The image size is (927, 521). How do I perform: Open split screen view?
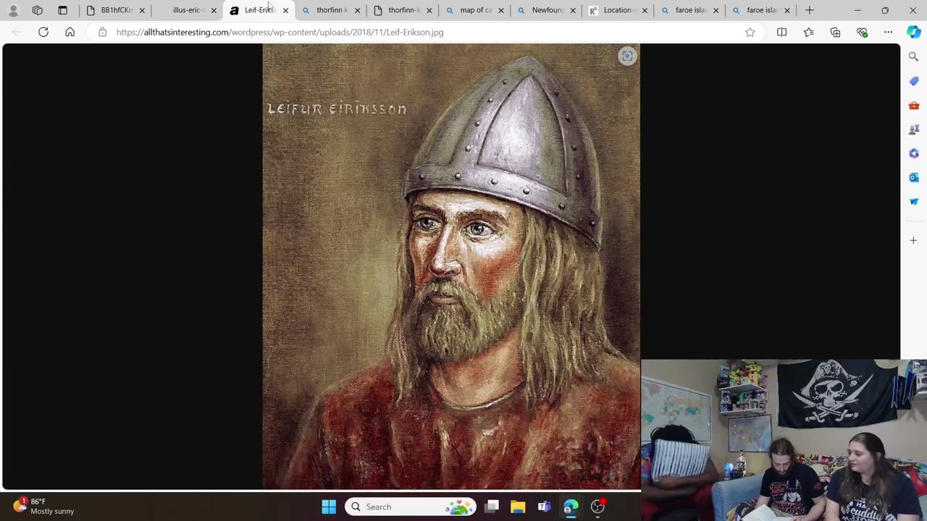pos(781,32)
